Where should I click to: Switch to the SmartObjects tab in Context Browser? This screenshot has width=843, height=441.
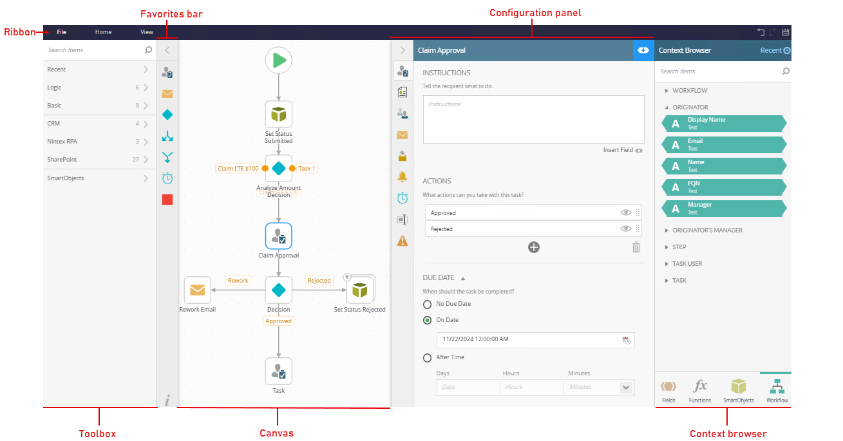coord(738,390)
